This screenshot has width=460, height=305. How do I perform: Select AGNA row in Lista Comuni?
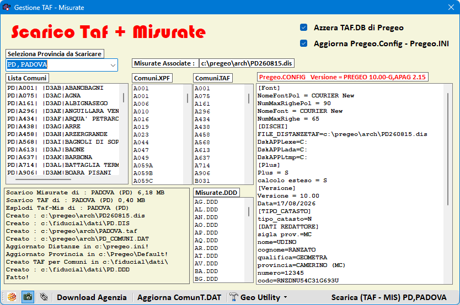tap(63, 95)
